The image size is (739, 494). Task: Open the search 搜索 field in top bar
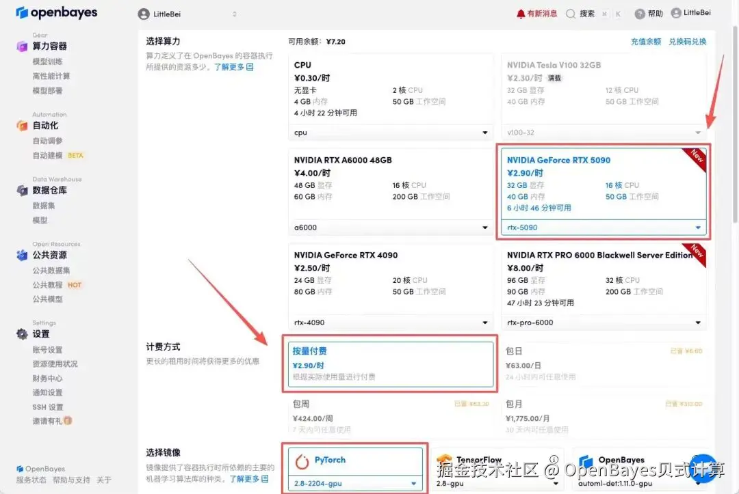point(586,12)
